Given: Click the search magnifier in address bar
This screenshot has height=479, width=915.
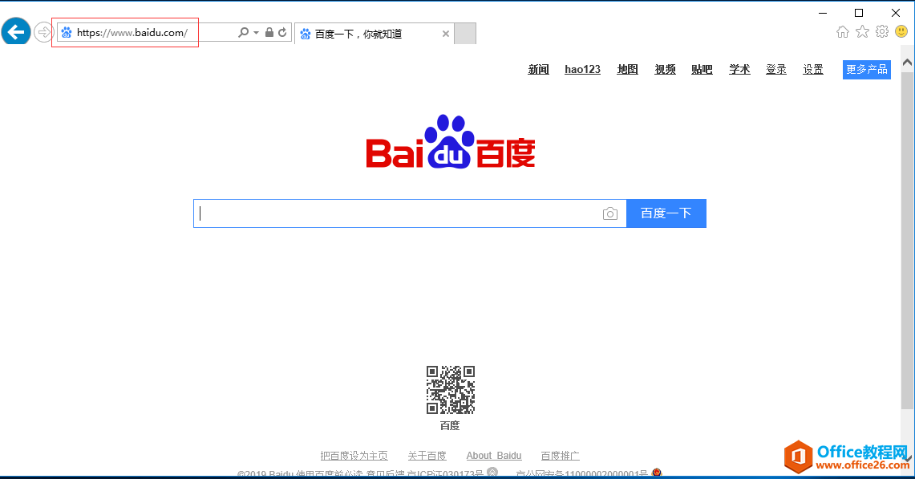Looking at the screenshot, I should [x=243, y=33].
